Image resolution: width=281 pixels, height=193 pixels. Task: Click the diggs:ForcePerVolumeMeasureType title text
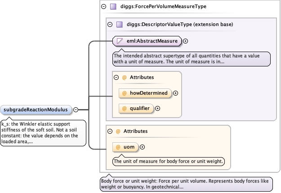click(x=163, y=6)
